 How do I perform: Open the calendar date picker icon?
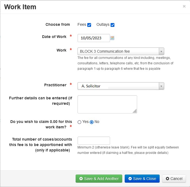[x=112, y=38]
